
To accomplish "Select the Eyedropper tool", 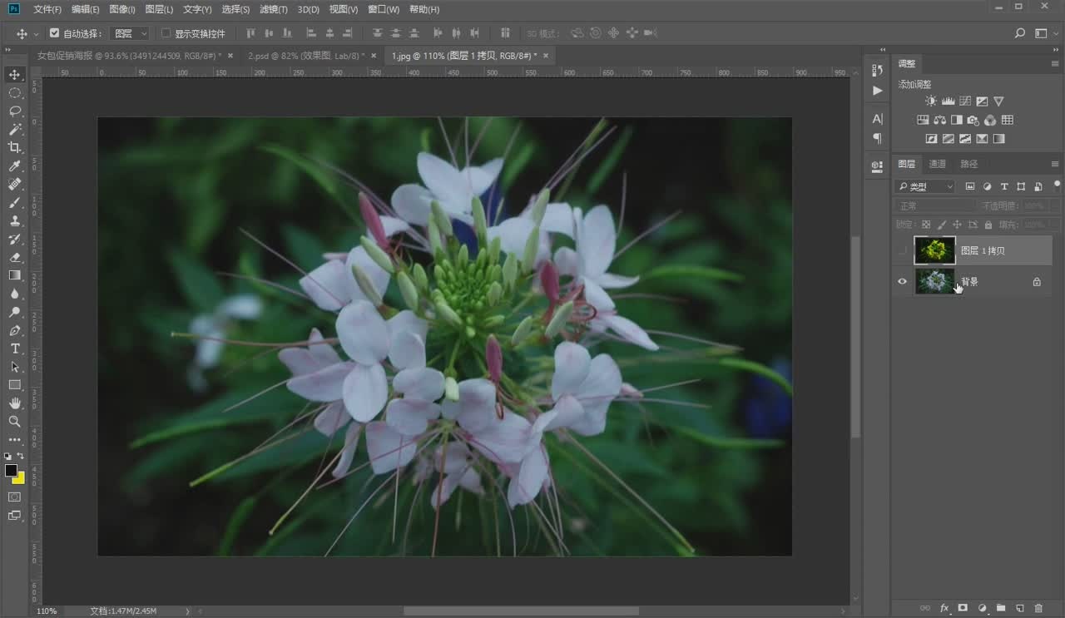I will [15, 166].
